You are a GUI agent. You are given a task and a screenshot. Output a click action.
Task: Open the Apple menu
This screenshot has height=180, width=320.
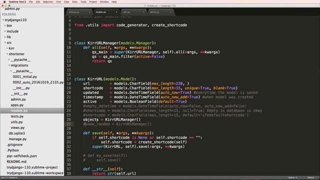[x=4, y=2]
